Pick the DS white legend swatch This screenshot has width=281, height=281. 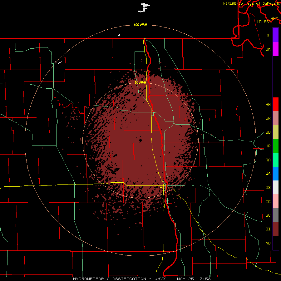pyautogui.click(x=276, y=187)
